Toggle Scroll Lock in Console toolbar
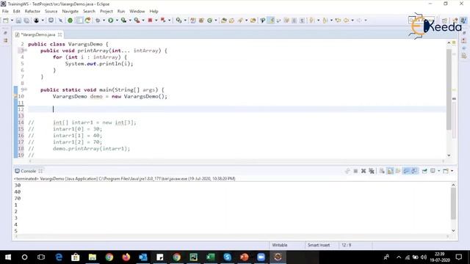Viewport: 470px width, 264px height. [x=390, y=171]
